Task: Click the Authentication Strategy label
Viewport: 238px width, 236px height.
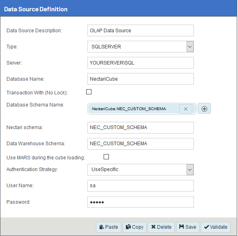Action: click(32, 169)
